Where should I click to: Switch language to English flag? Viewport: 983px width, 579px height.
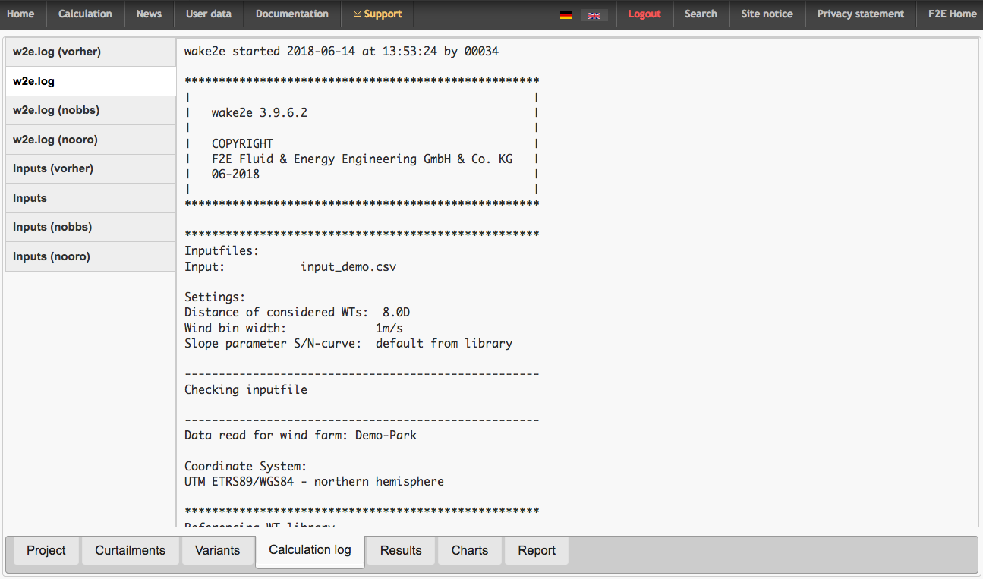(x=594, y=15)
